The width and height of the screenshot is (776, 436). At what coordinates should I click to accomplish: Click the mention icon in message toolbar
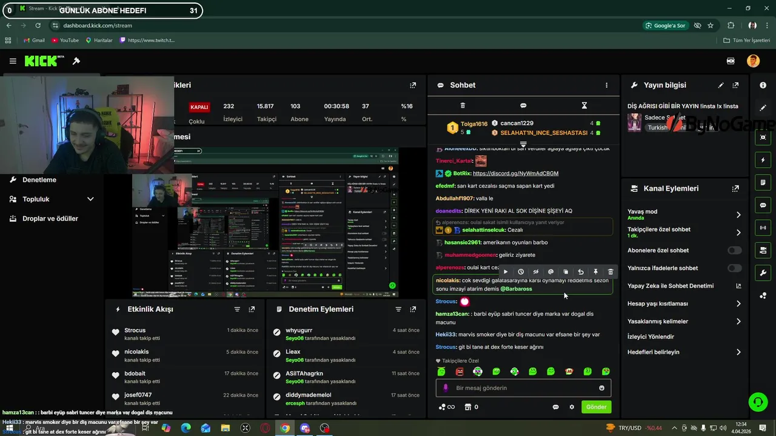[550, 272]
